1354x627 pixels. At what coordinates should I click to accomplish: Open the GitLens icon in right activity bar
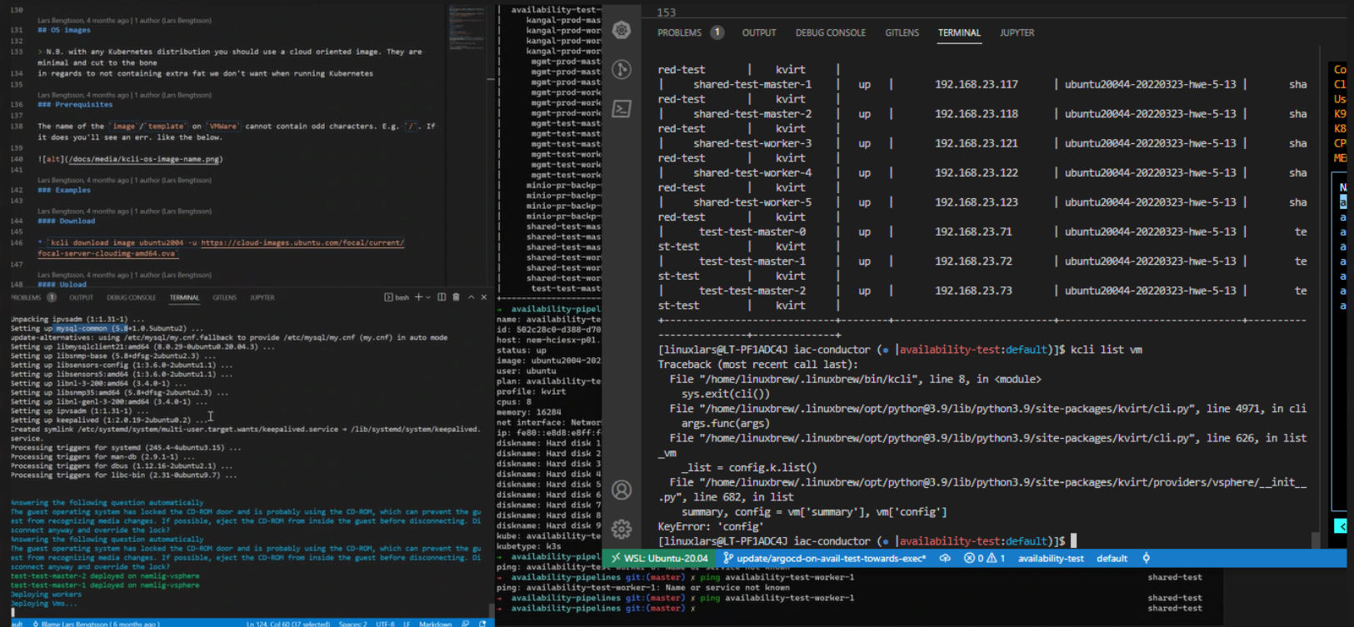(x=622, y=69)
